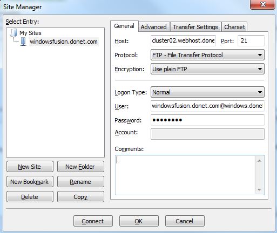Select windowsfusion.donet.com site entry
This screenshot has height=233, width=277.
pyautogui.click(x=64, y=42)
